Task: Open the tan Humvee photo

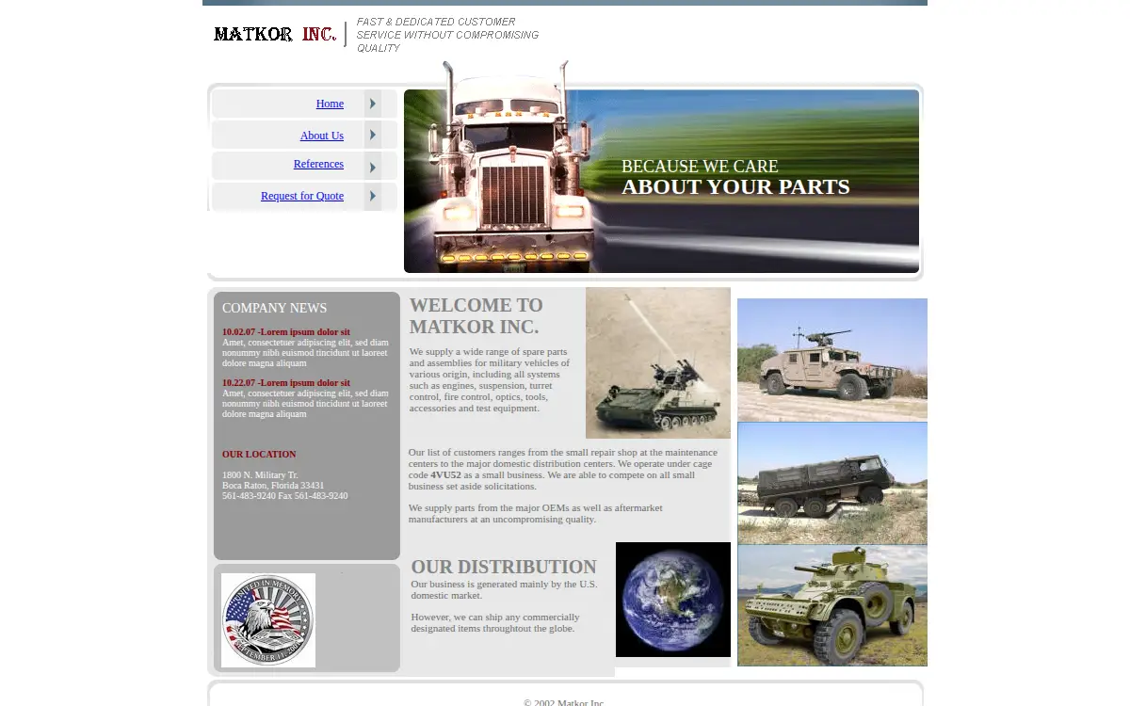Action: (832, 360)
